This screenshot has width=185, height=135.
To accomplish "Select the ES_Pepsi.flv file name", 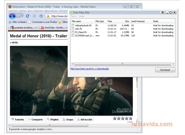I will tap(81, 32).
